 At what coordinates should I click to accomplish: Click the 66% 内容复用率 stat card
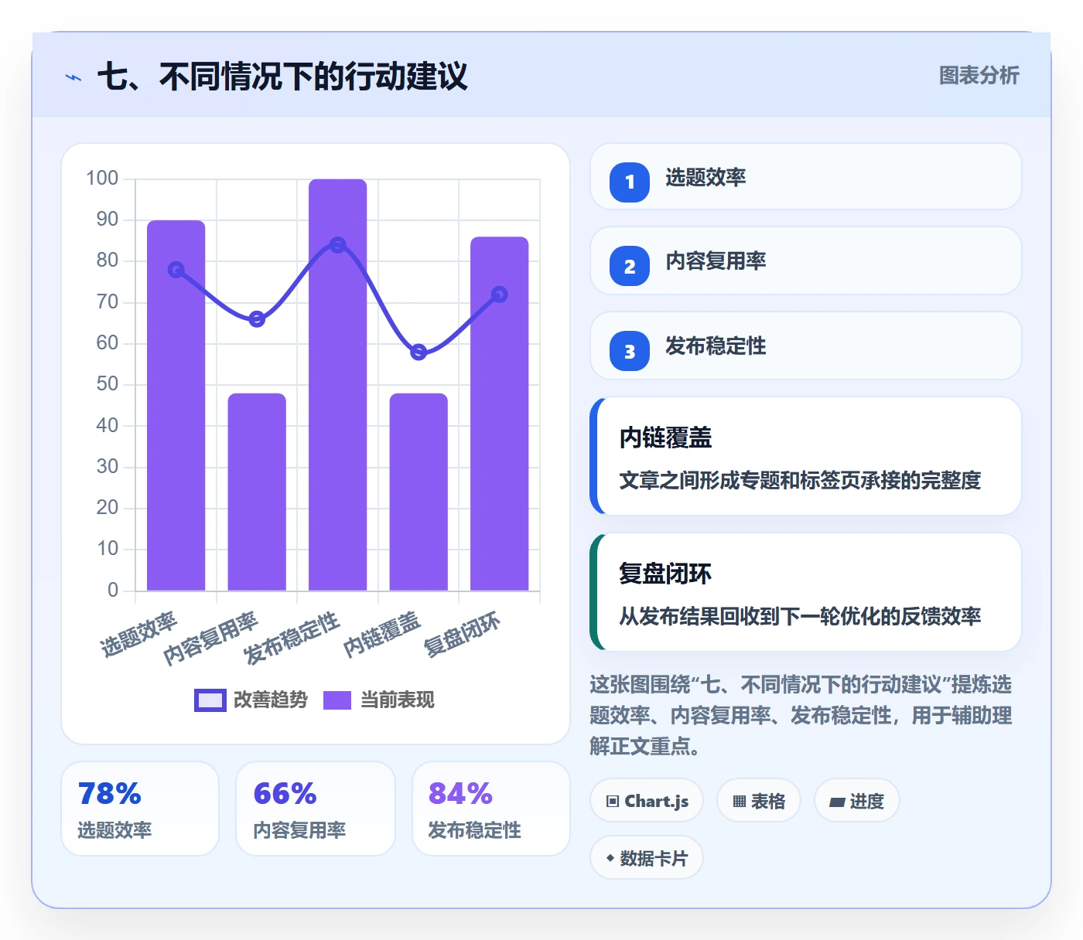316,809
